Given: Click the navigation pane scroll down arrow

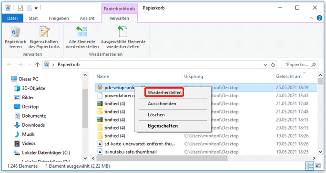Looking at the screenshot, I should tap(85, 158).
